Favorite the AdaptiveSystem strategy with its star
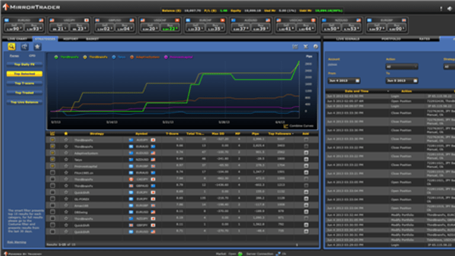This screenshot has height=256, width=455. 66,153
